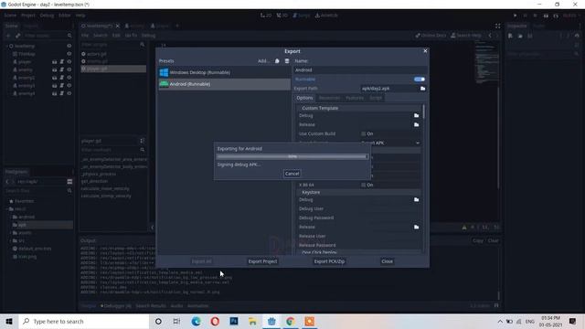Click the search icon in Filter nodes box
The width and height of the screenshot is (585, 329).
point(69,36)
